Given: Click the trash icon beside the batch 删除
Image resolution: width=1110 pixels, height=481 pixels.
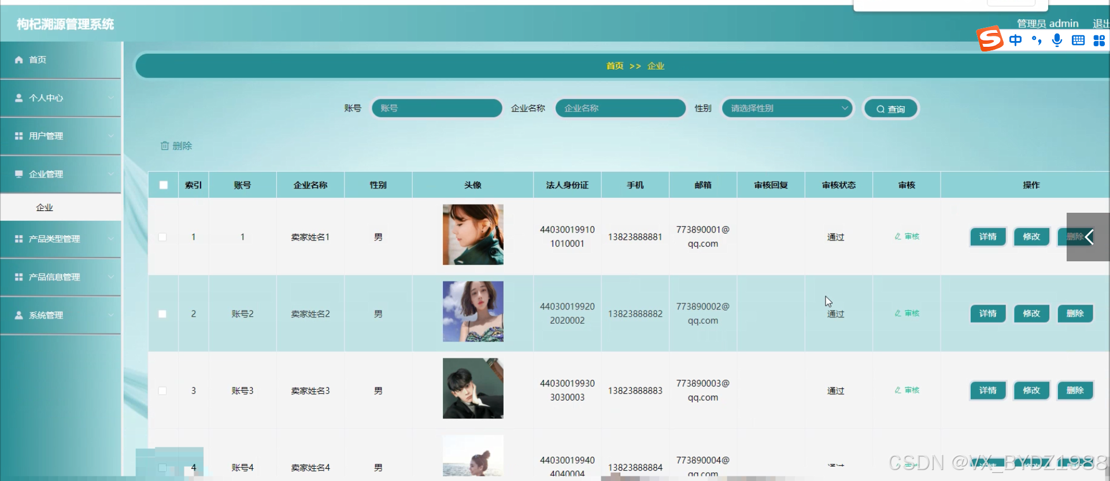Looking at the screenshot, I should coord(165,146).
